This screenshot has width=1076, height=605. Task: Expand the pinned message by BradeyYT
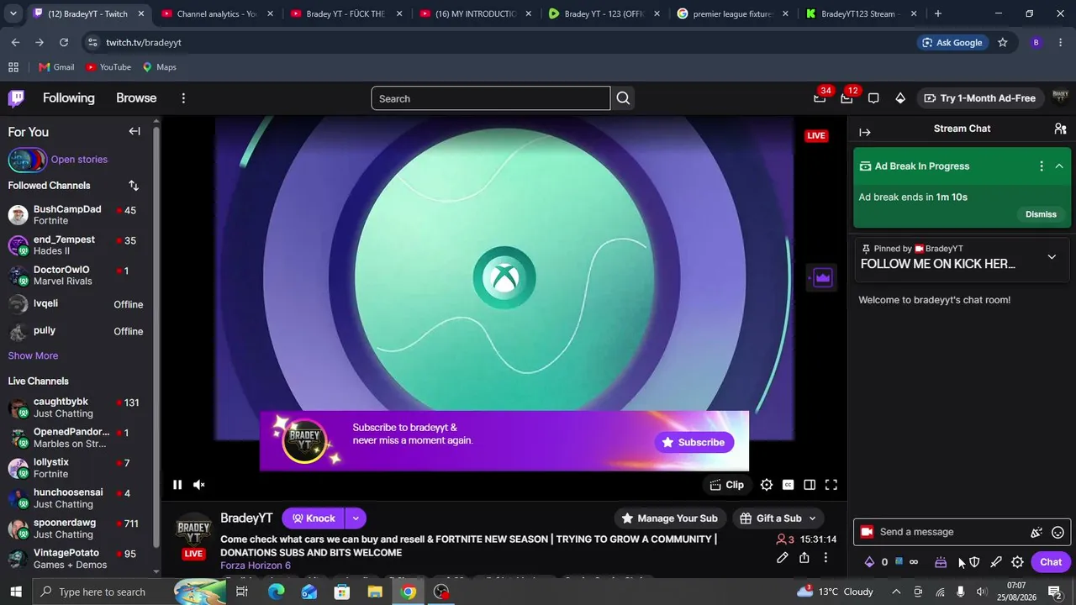click(x=1052, y=257)
